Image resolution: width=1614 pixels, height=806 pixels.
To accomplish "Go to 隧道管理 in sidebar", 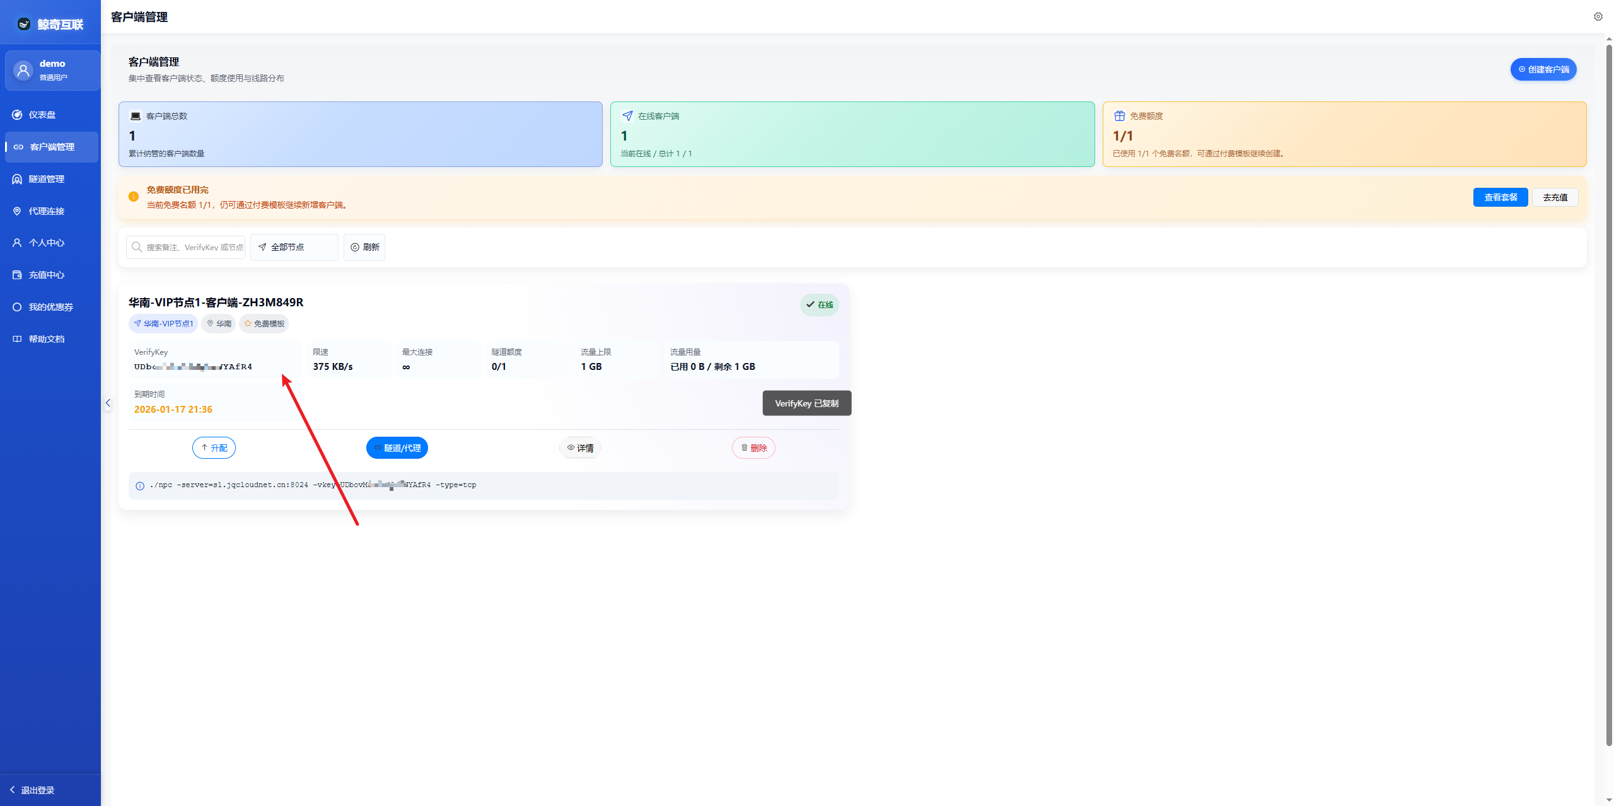I will pyautogui.click(x=46, y=179).
